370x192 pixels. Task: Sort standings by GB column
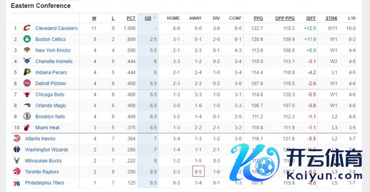click(x=148, y=18)
